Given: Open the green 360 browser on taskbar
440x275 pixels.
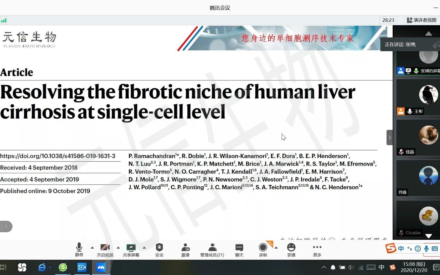Looking at the screenshot, I should [x=63, y=267].
